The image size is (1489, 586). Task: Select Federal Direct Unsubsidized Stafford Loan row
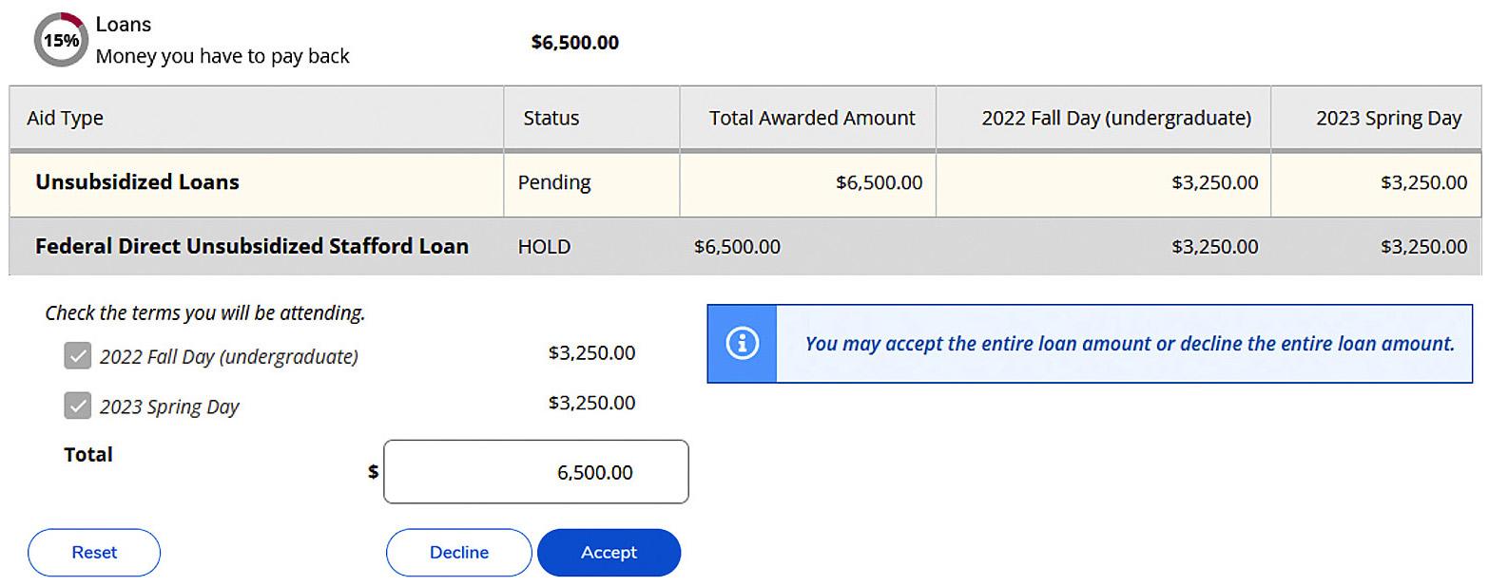(x=252, y=247)
